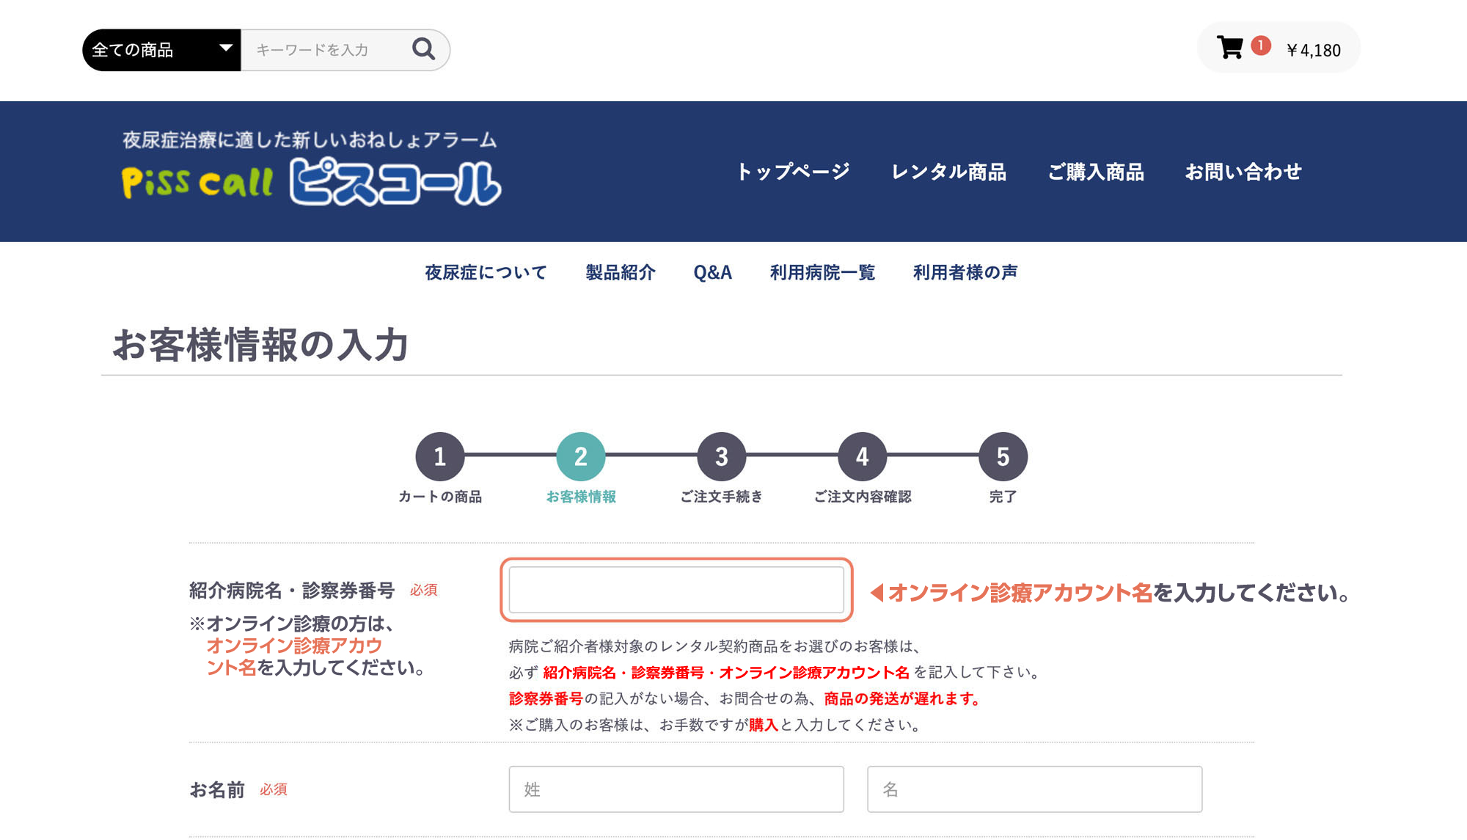Screen dimensions: 1467x840
Task: Click the お客様情報の入力 heading
Action: point(260,345)
